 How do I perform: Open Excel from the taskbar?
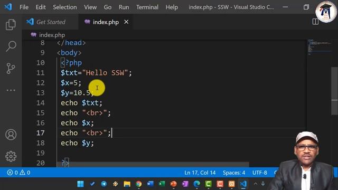pyautogui.click(x=162, y=184)
